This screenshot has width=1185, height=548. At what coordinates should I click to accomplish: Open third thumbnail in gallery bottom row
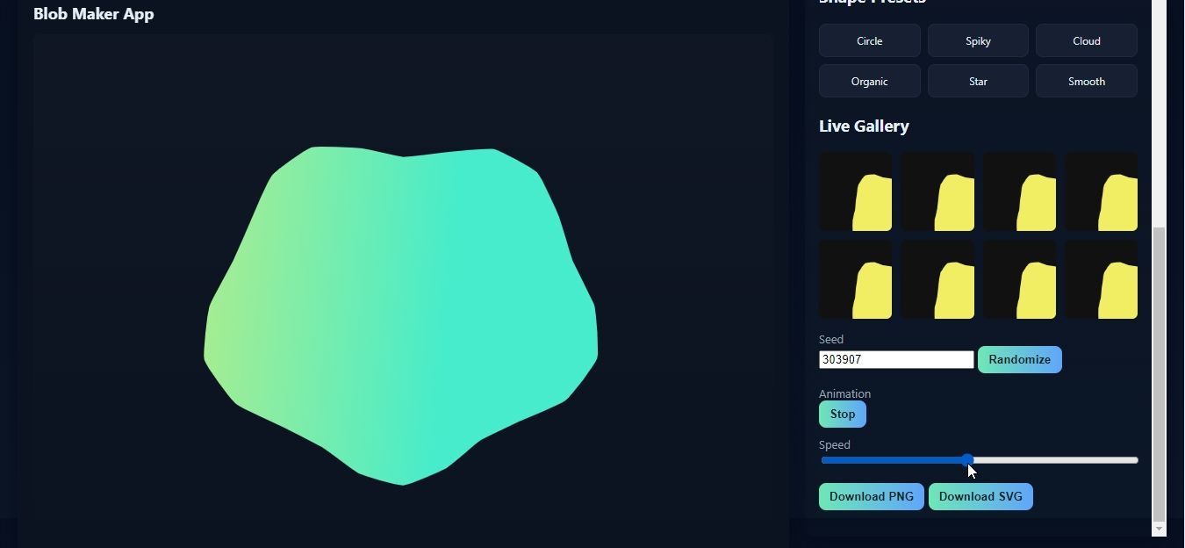point(1019,280)
